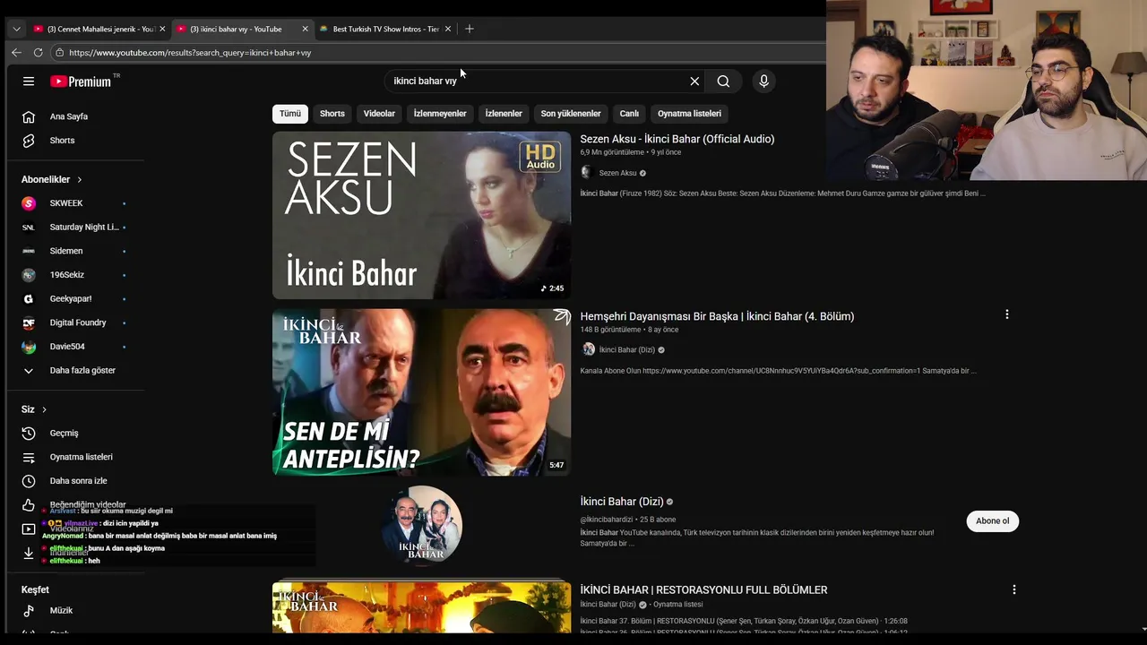Viewport: 1147px width, 645px height.
Task: Go back with browser back arrow
Action: tap(16, 53)
